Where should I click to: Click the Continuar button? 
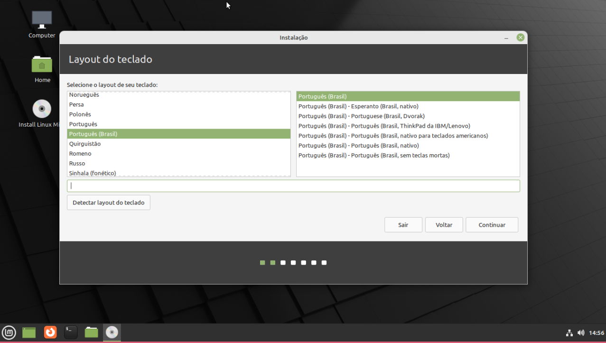[492, 225]
